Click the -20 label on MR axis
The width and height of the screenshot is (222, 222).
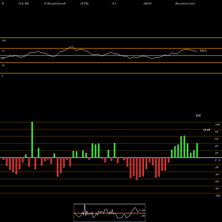(217, 167)
